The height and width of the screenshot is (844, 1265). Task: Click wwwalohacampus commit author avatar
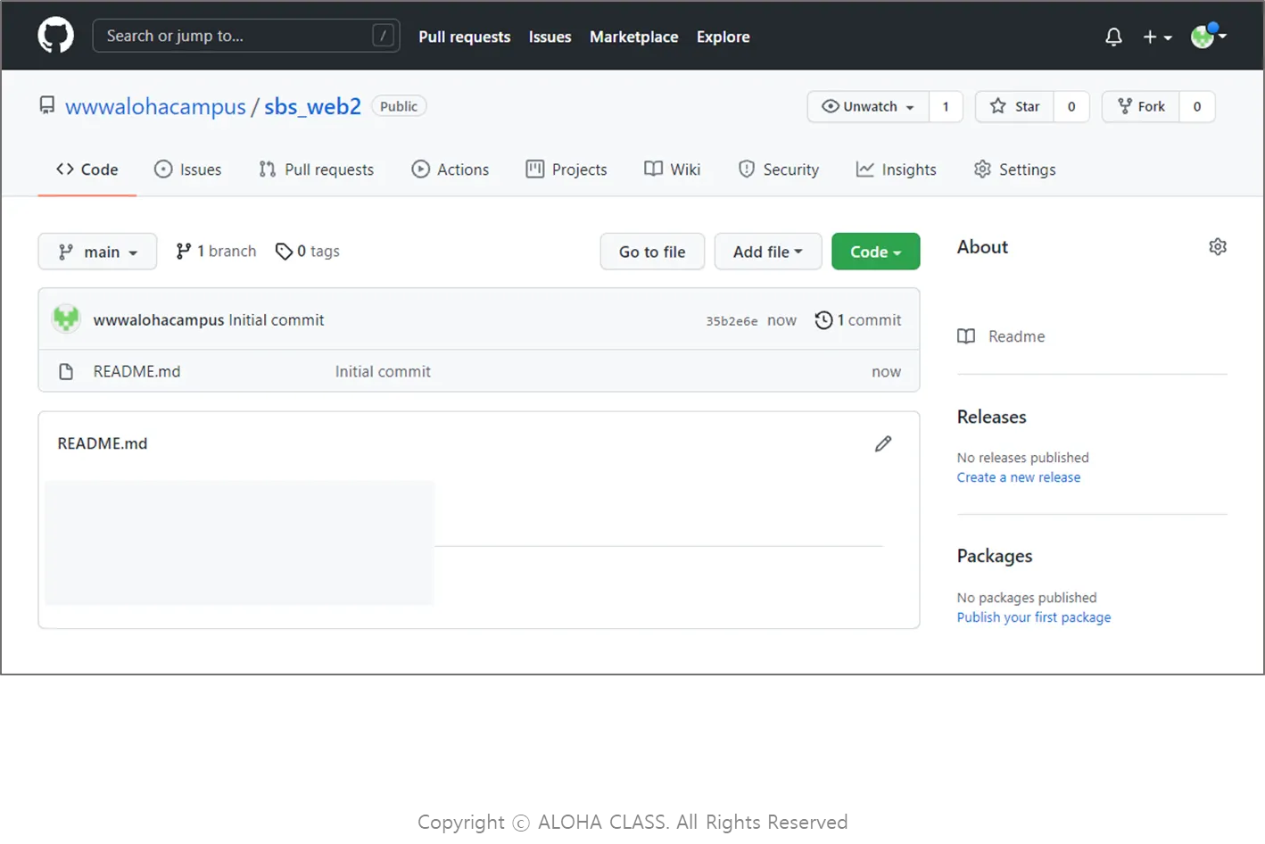click(66, 319)
